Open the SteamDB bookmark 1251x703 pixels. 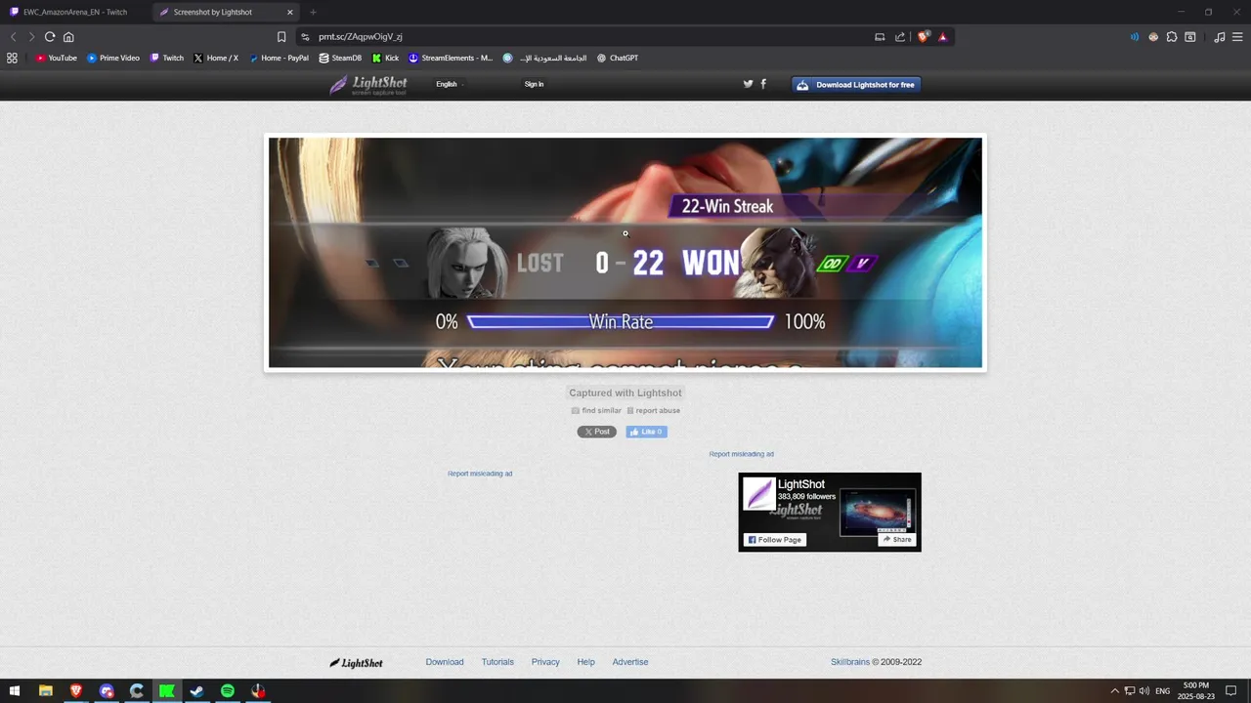tap(340, 58)
